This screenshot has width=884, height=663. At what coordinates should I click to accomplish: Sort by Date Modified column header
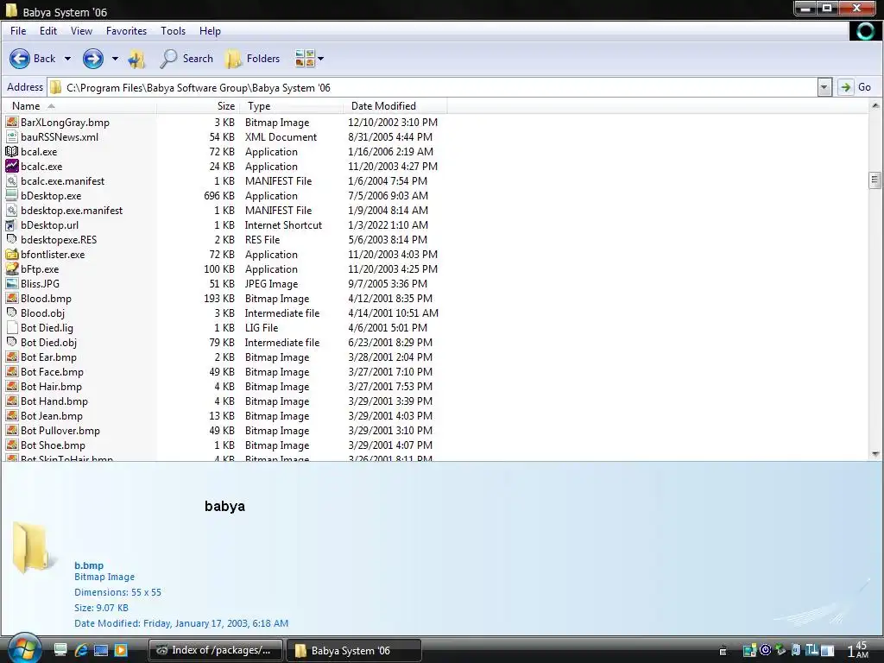pos(395,106)
